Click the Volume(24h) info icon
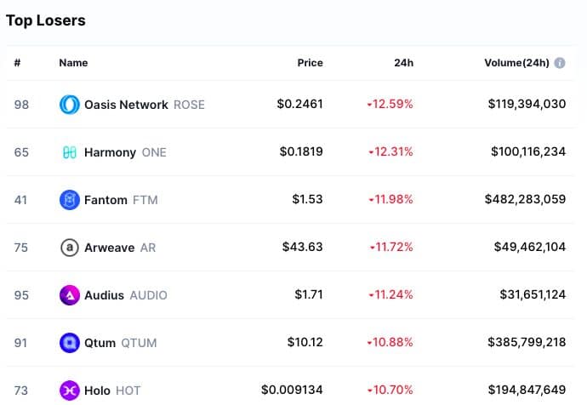Image resolution: width=587 pixels, height=405 pixels. (560, 63)
